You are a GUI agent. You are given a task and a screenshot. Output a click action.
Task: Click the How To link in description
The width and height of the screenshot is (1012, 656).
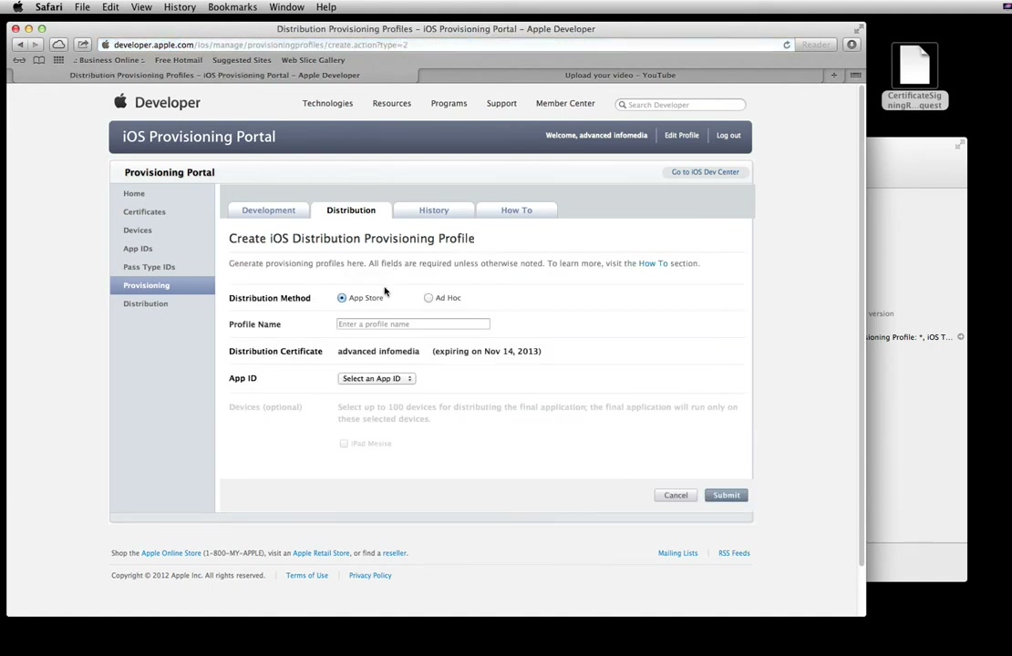653,263
